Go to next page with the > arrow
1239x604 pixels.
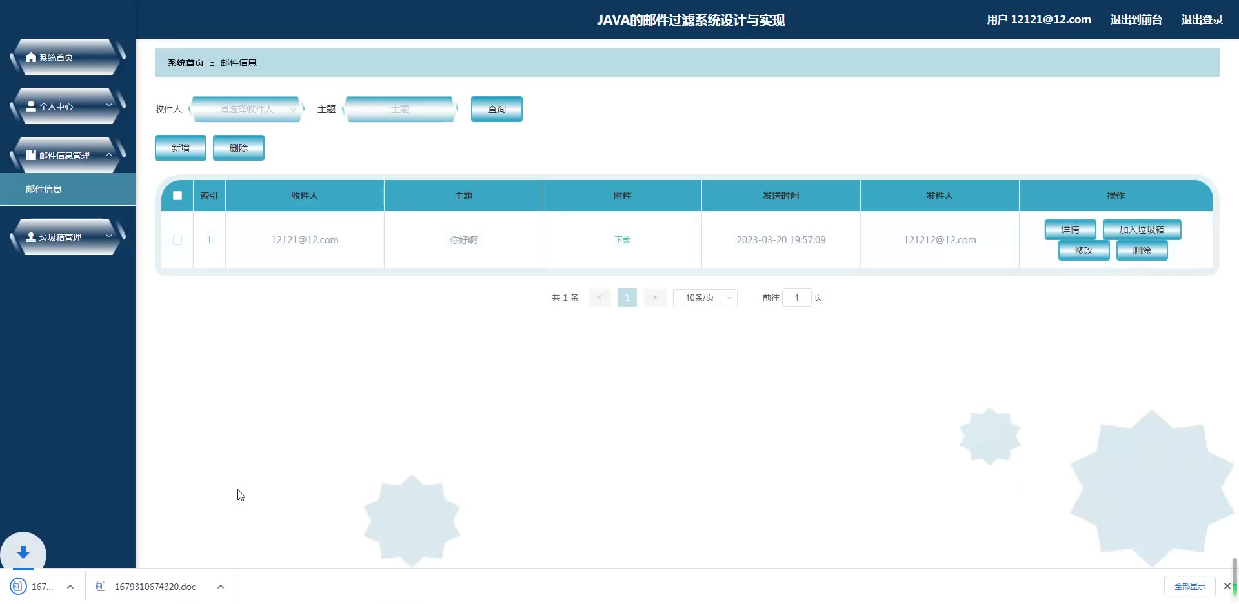coord(654,297)
